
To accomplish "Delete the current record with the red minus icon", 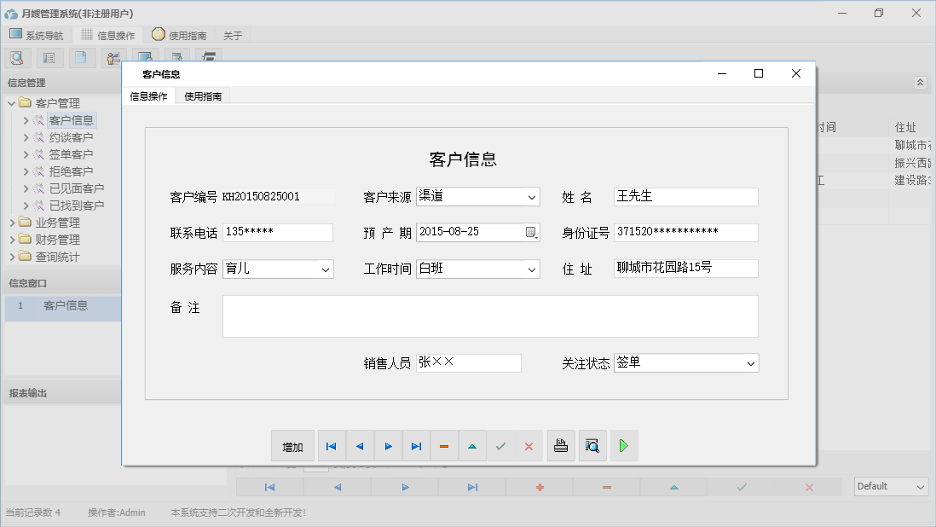I will (x=444, y=445).
